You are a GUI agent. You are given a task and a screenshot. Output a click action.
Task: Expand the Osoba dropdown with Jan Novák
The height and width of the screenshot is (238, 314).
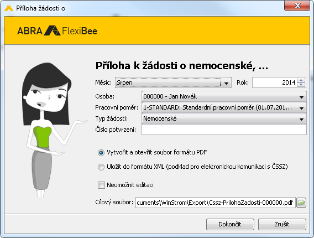224,97
